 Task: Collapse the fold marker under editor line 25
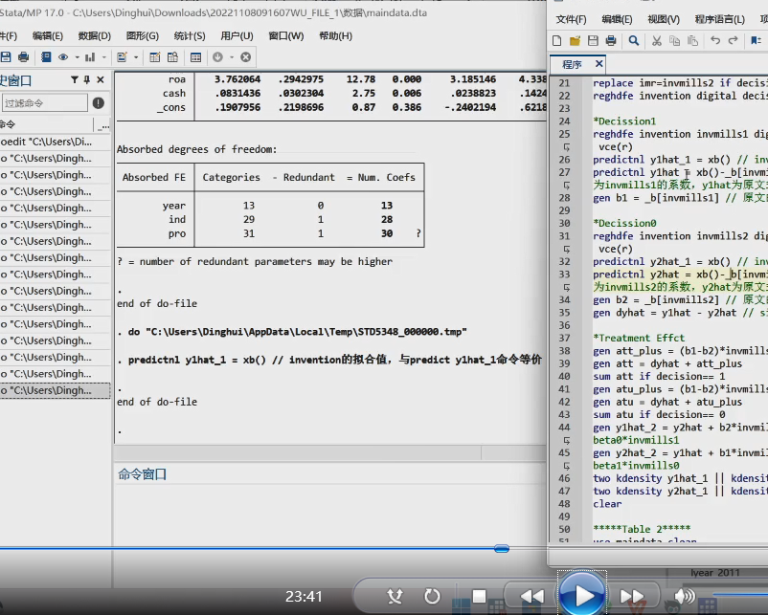(x=566, y=146)
